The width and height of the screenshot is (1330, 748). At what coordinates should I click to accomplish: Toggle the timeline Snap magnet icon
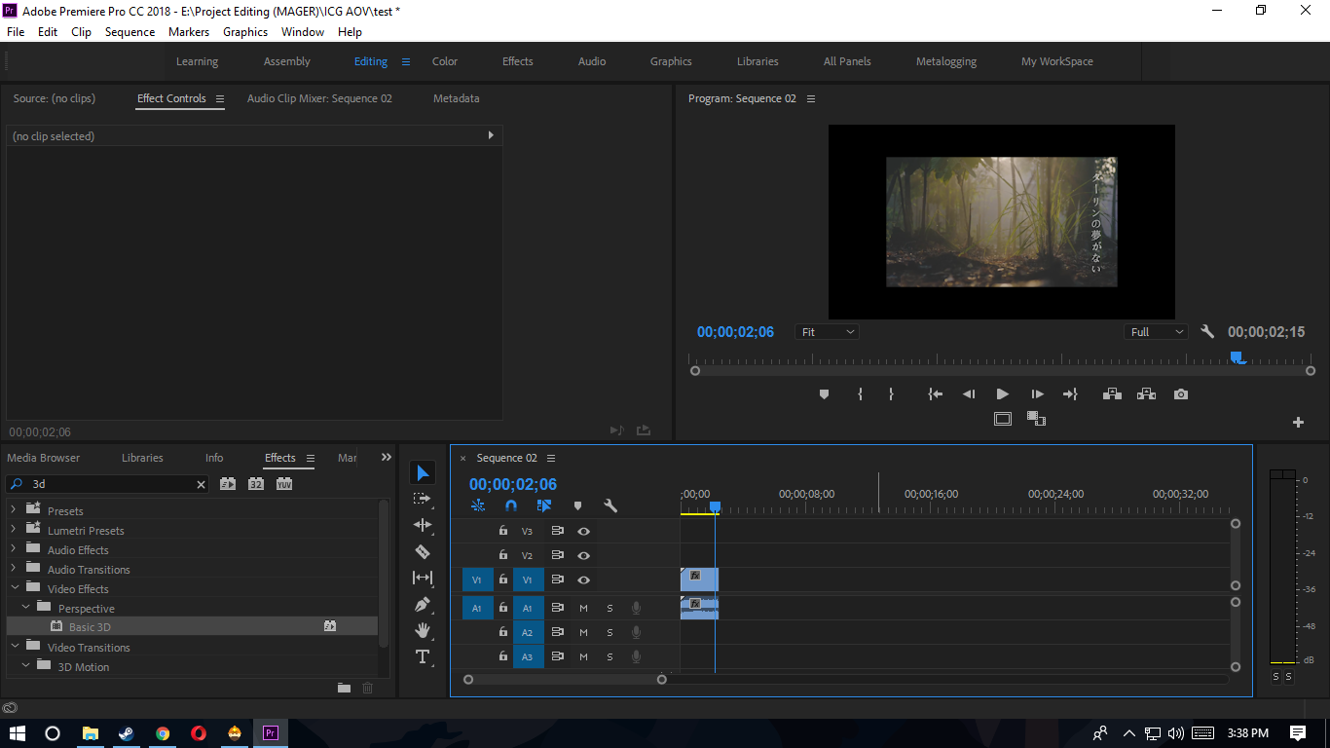tap(511, 505)
